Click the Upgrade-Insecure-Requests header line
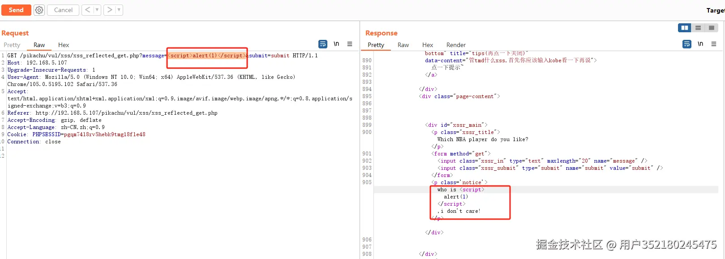The height and width of the screenshot is (259, 725). pos(51,70)
